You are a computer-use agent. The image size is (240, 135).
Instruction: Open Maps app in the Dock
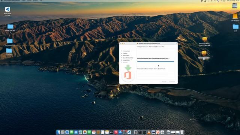(x=80, y=132)
